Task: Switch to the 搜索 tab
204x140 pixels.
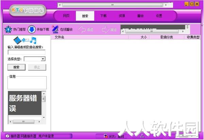Action: 85,16
